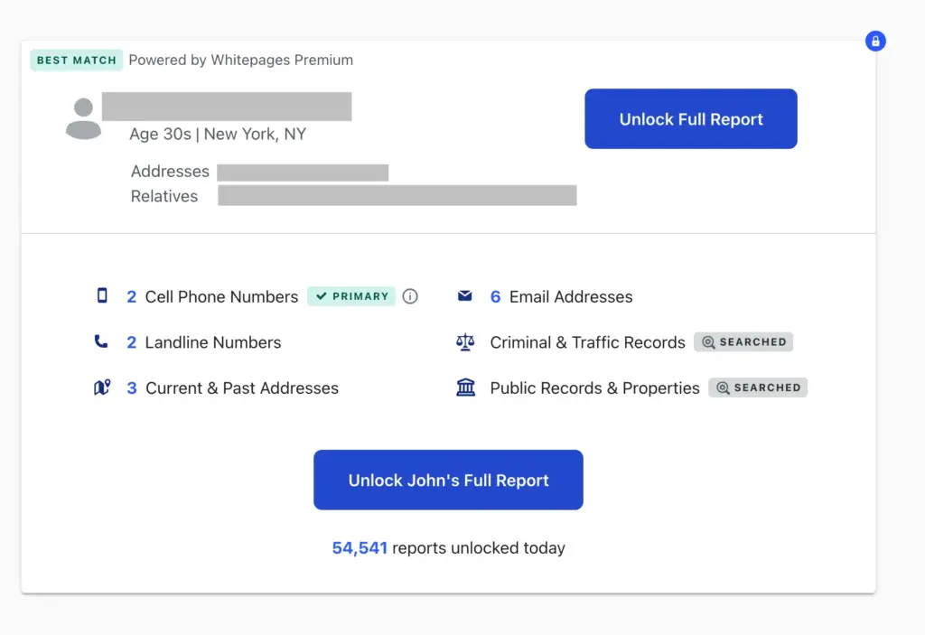Click Unlock John's Full Report button
This screenshot has width=925, height=635.
448,480
